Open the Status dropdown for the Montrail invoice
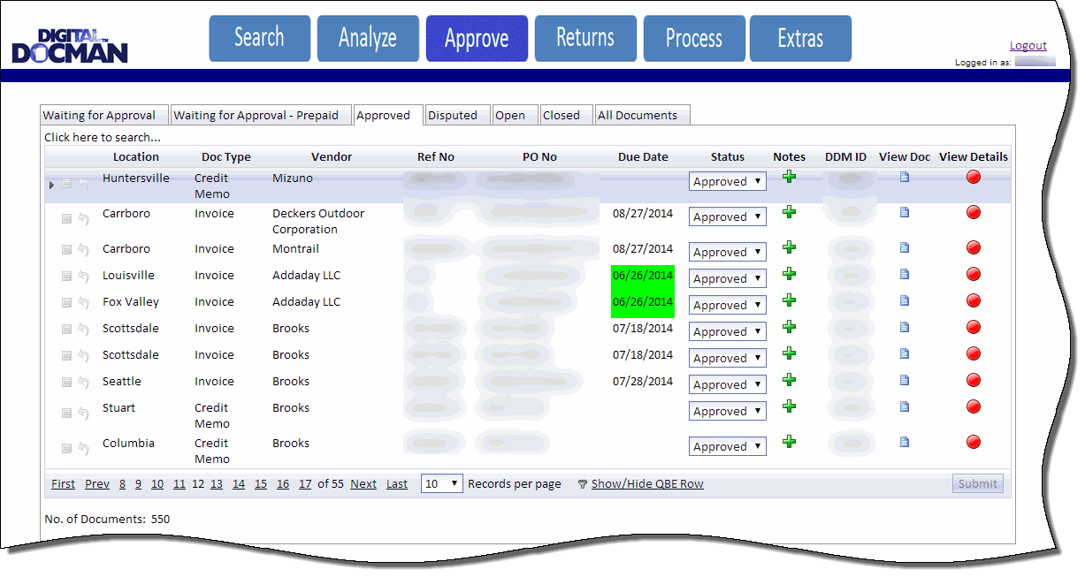The image size is (1085, 577). coord(727,252)
